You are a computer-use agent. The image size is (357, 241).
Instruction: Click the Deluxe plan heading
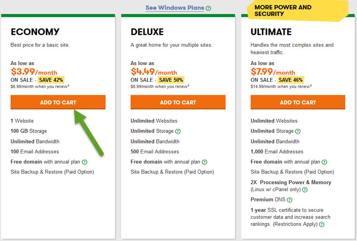click(x=147, y=32)
